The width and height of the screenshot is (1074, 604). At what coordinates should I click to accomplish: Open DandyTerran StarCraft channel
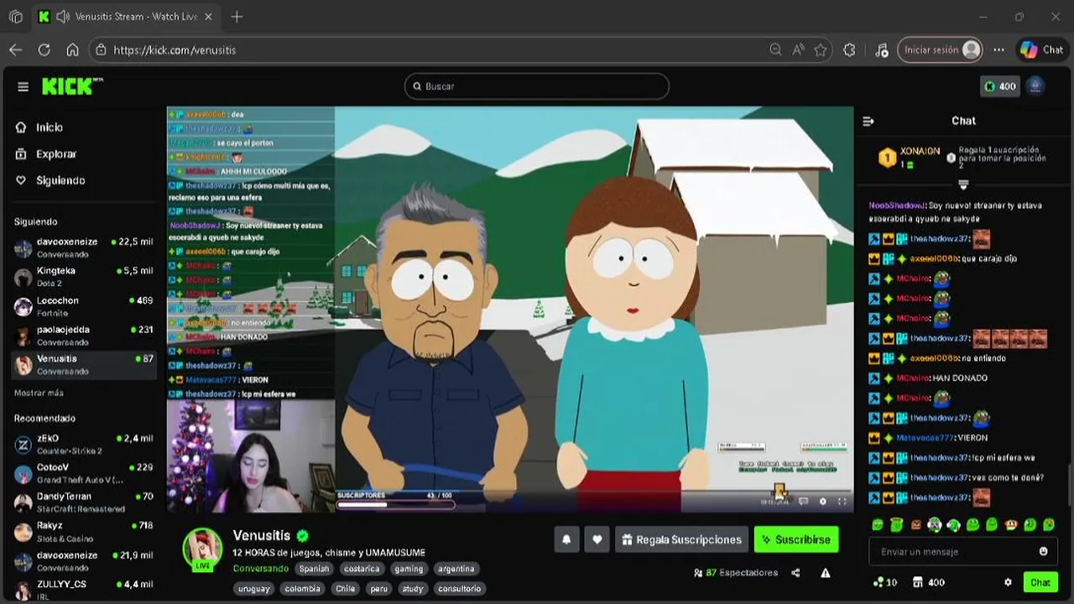[84, 502]
